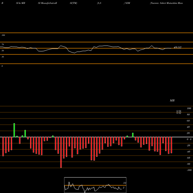Click the last red bar on the right
The height and width of the screenshot is (193, 193).
click(x=171, y=145)
